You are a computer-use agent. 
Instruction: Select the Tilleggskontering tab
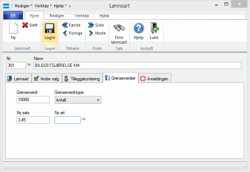click(x=82, y=78)
